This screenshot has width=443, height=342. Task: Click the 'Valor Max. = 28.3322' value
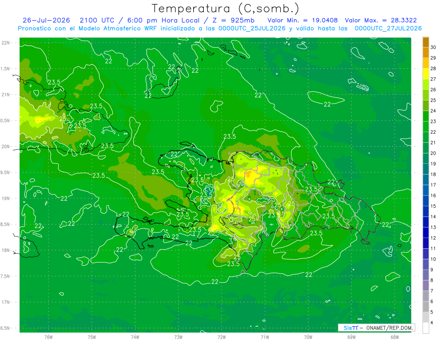click(381, 20)
